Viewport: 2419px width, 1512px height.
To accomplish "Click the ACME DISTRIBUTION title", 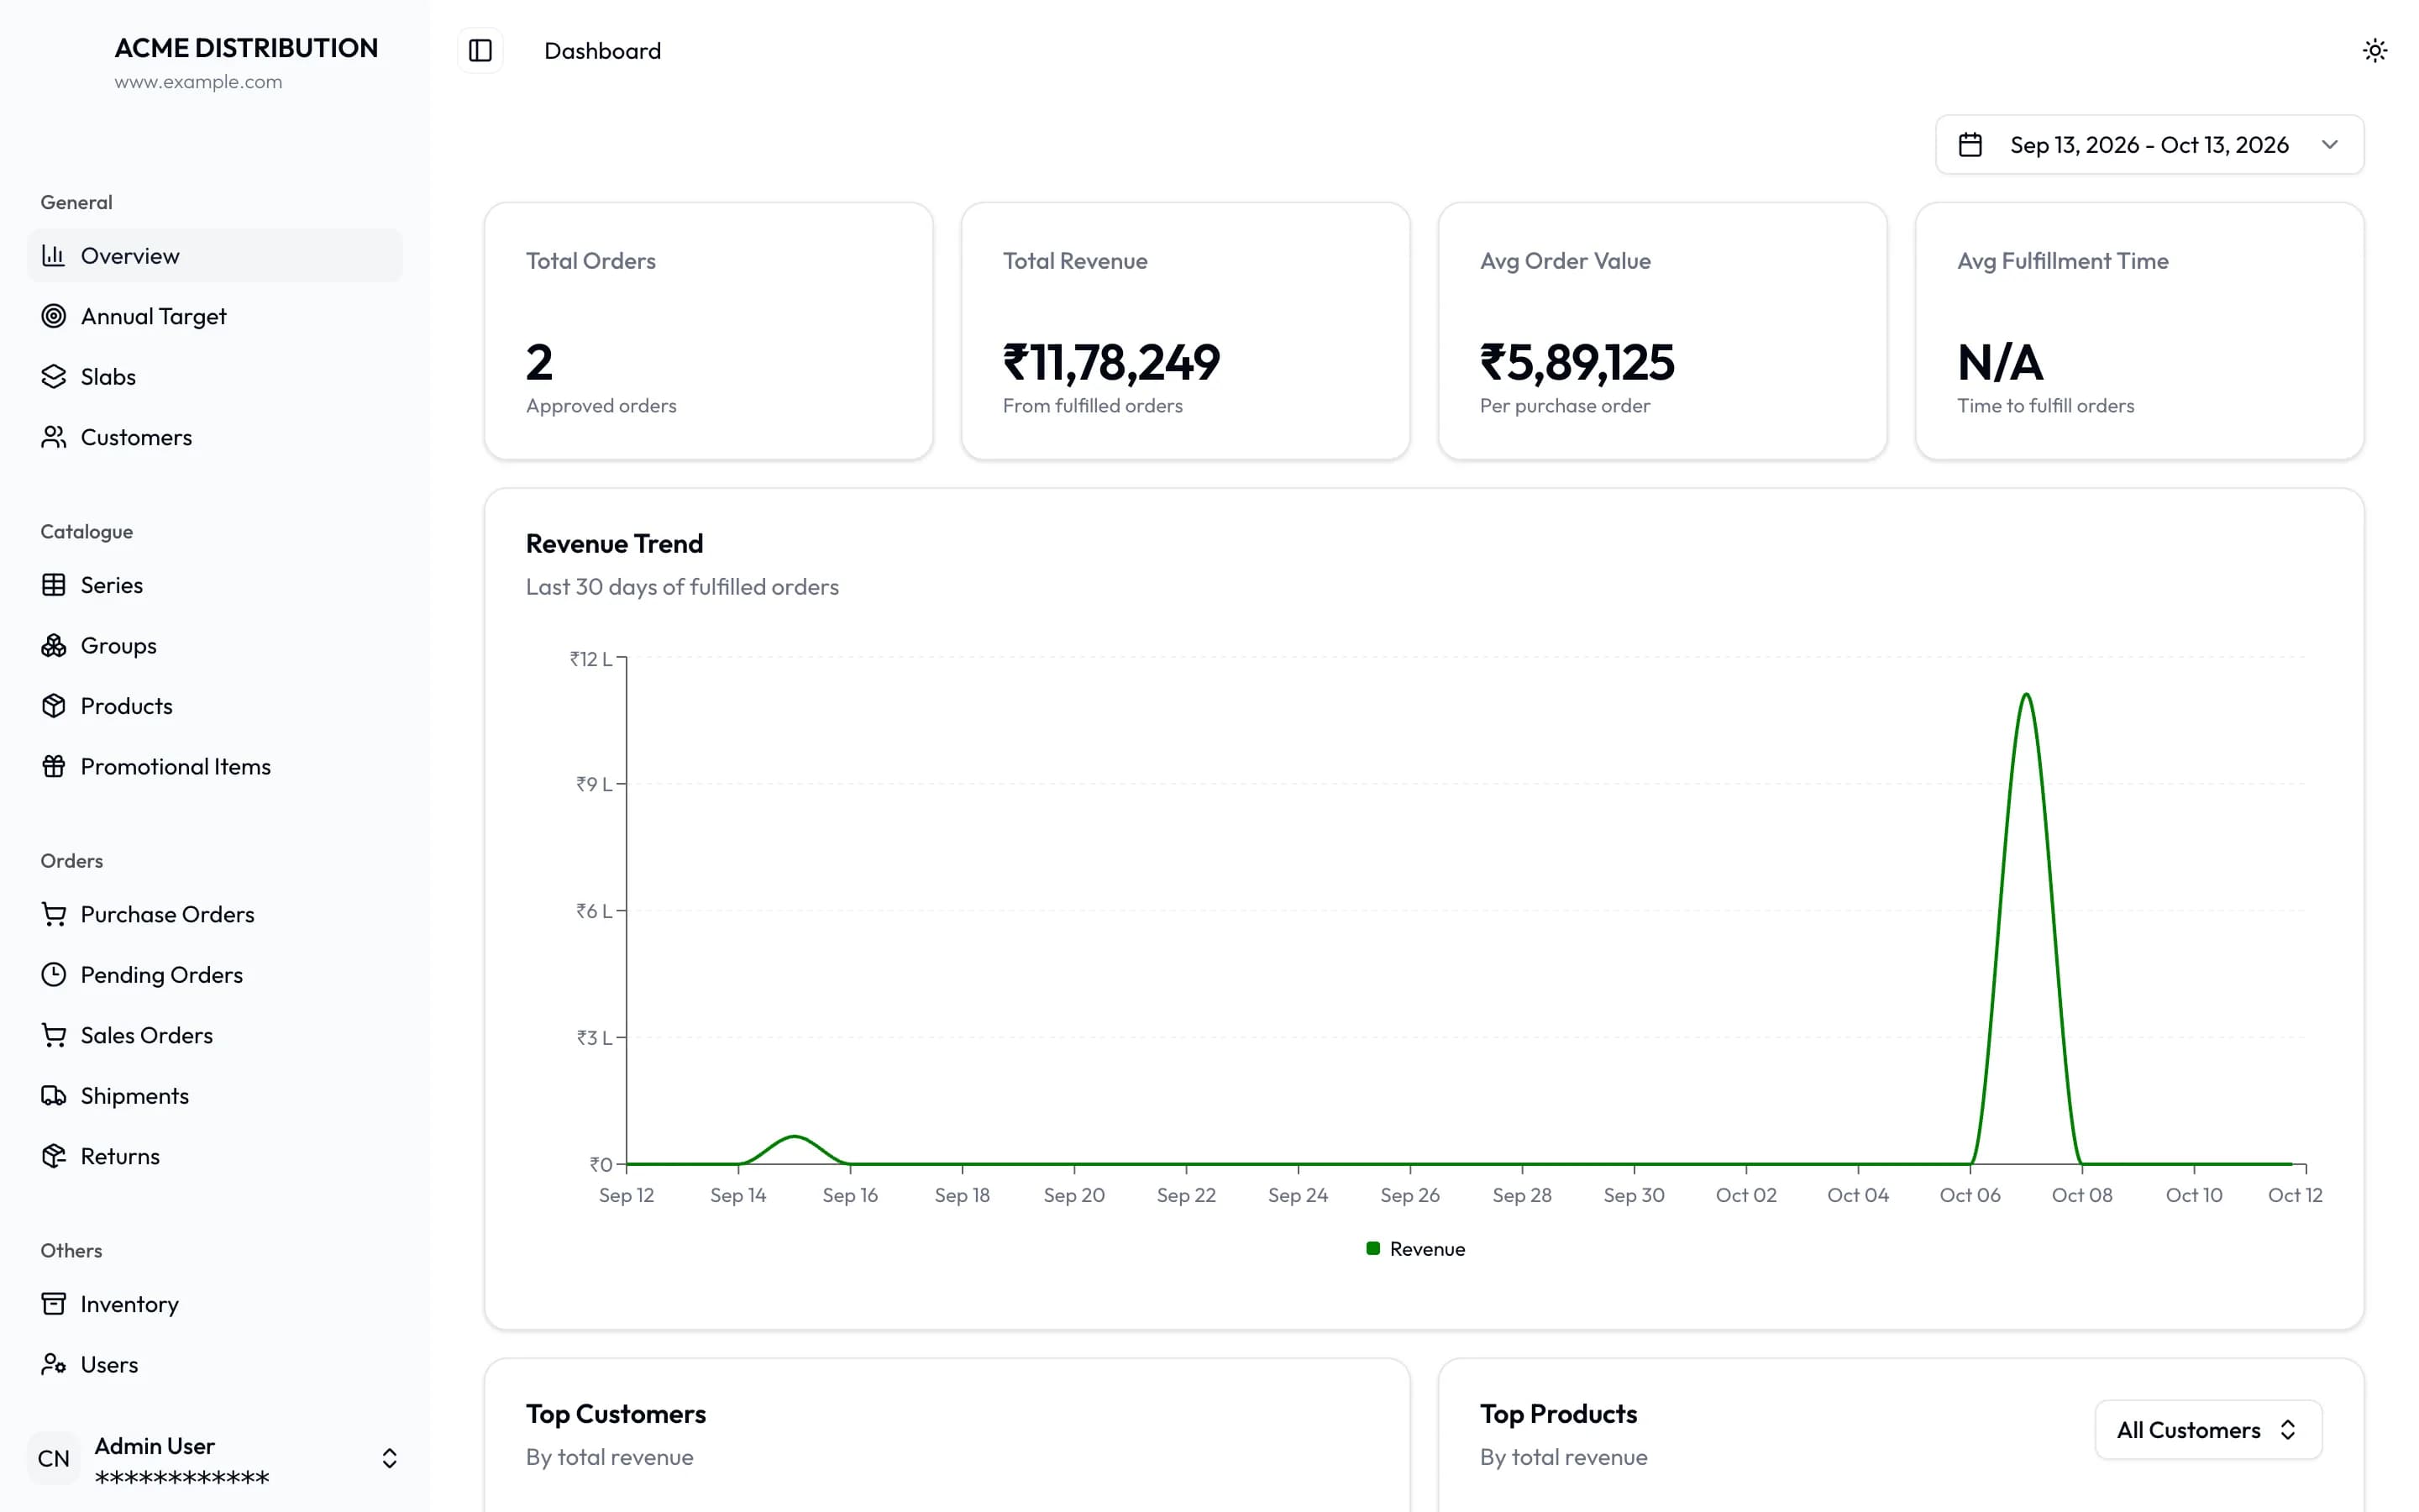I will click(246, 48).
